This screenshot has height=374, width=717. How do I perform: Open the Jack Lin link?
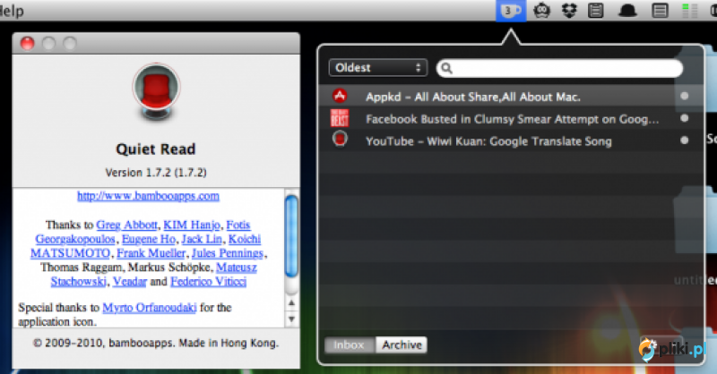coord(202,239)
